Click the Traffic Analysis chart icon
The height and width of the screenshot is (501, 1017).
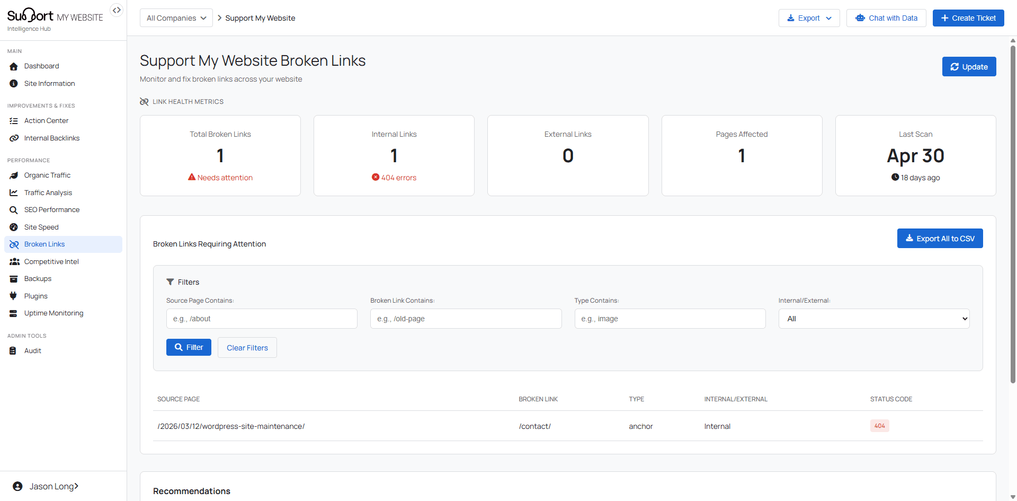(x=14, y=193)
